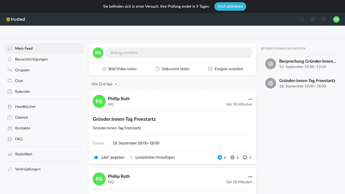Open three-dot menu on Gründer:innen-Tag post
Viewport: 345px width, 194px height.
click(250, 99)
